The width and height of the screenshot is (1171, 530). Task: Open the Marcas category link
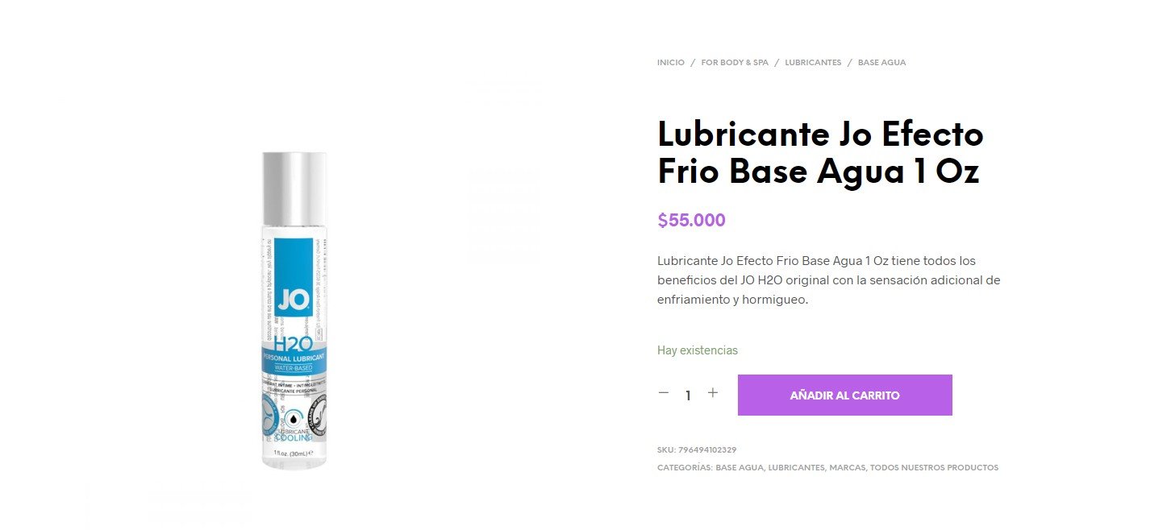pyautogui.click(x=847, y=468)
